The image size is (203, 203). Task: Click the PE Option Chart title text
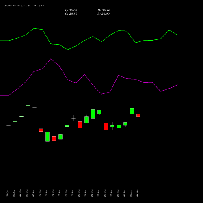(x=28, y=6)
